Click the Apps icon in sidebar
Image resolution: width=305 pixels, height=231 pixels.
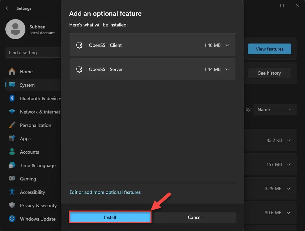[x=12, y=139]
